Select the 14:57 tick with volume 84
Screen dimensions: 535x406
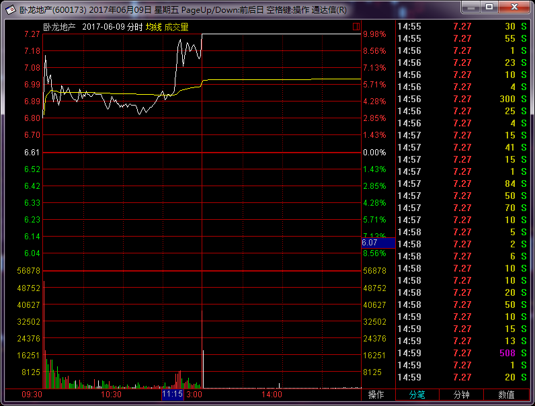coord(462,184)
